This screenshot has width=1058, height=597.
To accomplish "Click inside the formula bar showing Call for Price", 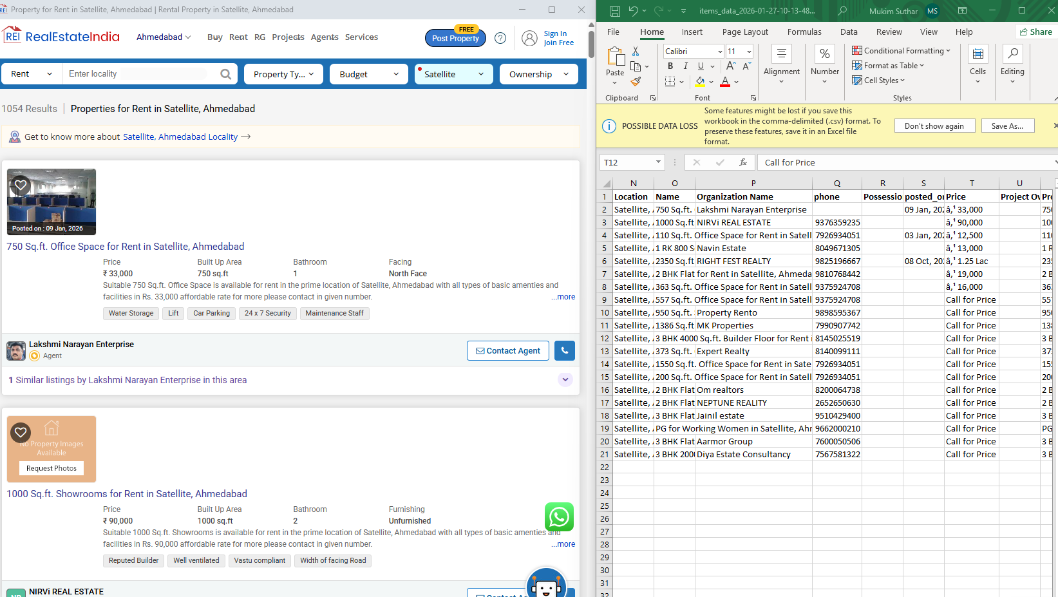I will 837,162.
